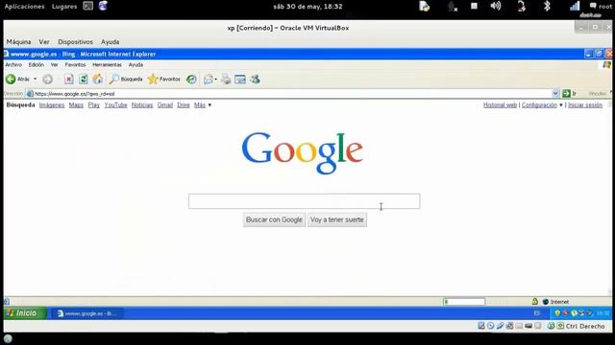This screenshot has width=615, height=345.
Task: Open the VirtualBox Dispositivos menu
Action: point(75,42)
